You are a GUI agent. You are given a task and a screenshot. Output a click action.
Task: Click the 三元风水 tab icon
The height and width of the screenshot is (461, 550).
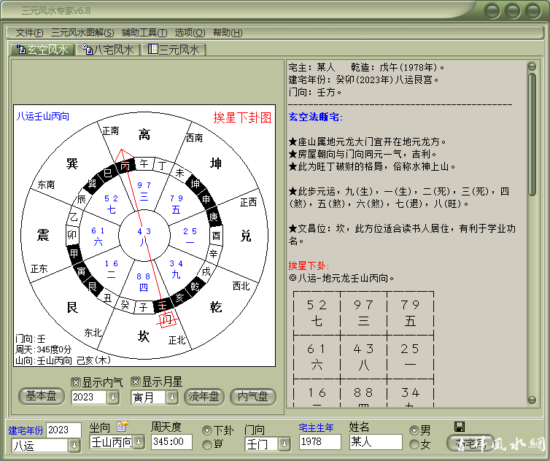(152, 50)
